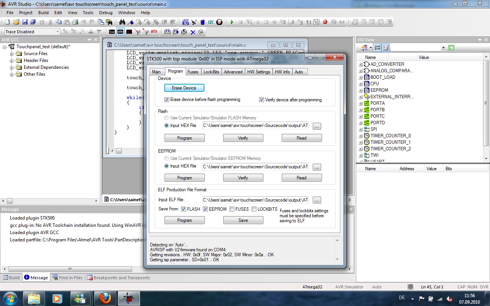Screen dimensions: 490x306
Task: Click the programmer log vertical scrollbar
Action: (337, 250)
